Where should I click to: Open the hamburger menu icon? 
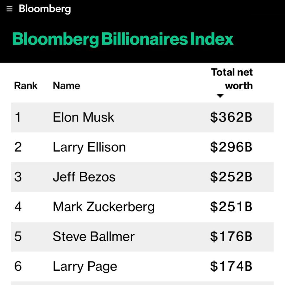[9, 9]
